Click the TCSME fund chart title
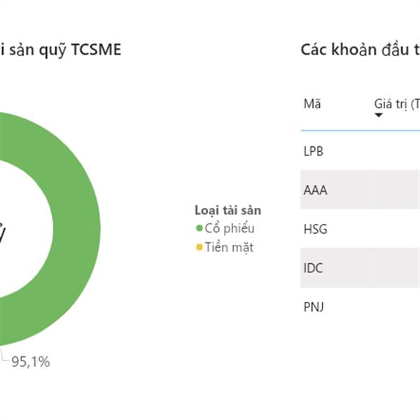 coord(60,50)
